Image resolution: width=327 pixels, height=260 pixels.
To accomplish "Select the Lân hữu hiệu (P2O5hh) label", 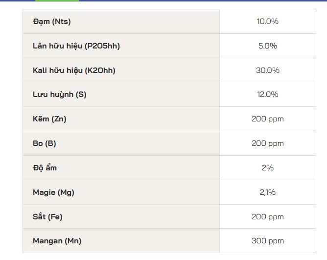I will [76, 46].
